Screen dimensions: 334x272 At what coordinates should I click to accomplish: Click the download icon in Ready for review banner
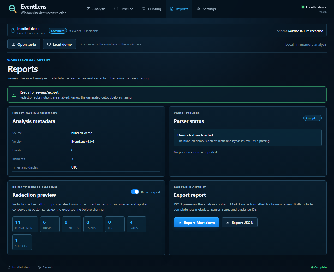14,95
